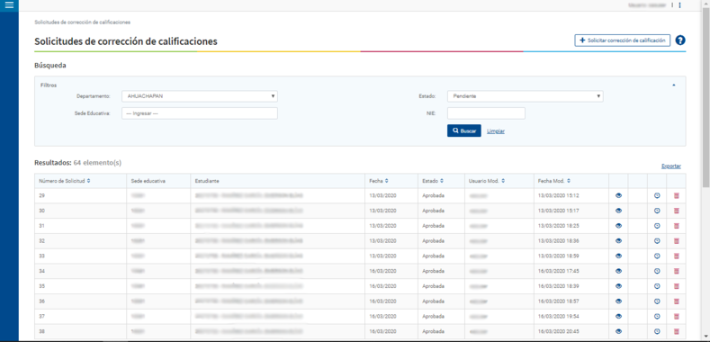The image size is (710, 342).
Task: View details of request 38
Action: click(x=618, y=331)
